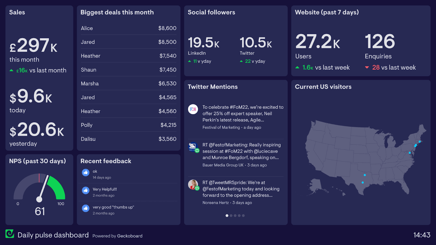Click thumbs-up icon for 'very good "thumbs up"'
436x245 pixels.
[86, 208]
